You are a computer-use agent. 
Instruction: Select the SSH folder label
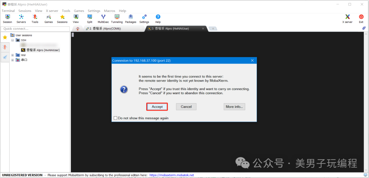(x=24, y=40)
